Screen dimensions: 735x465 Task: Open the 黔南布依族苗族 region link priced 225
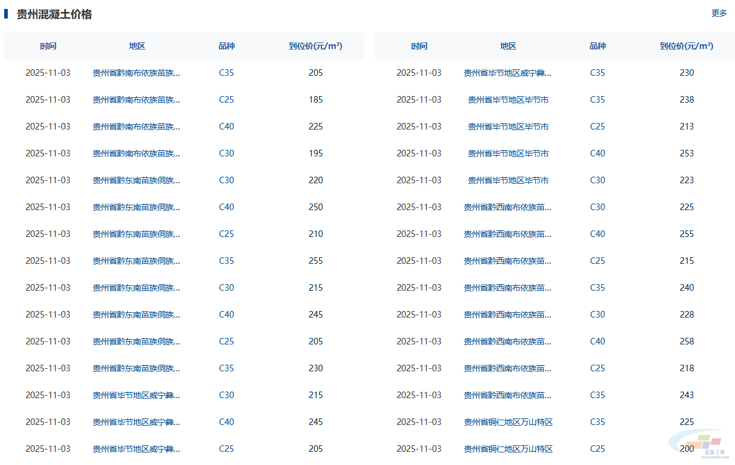coord(136,127)
